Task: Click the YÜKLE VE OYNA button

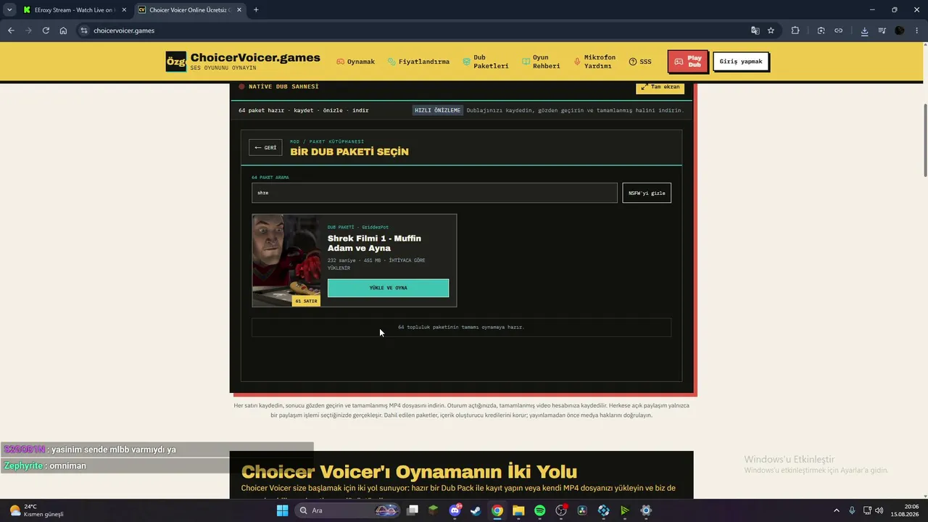Action: pyautogui.click(x=388, y=288)
